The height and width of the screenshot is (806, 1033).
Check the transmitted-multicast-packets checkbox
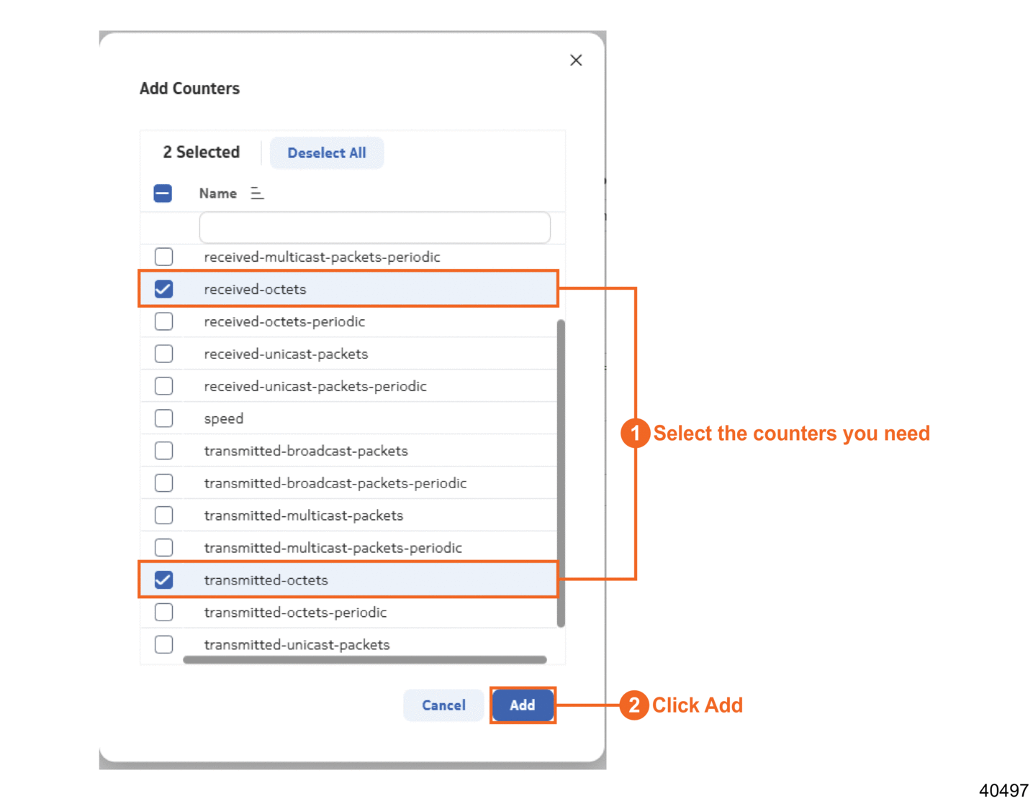[x=164, y=516]
